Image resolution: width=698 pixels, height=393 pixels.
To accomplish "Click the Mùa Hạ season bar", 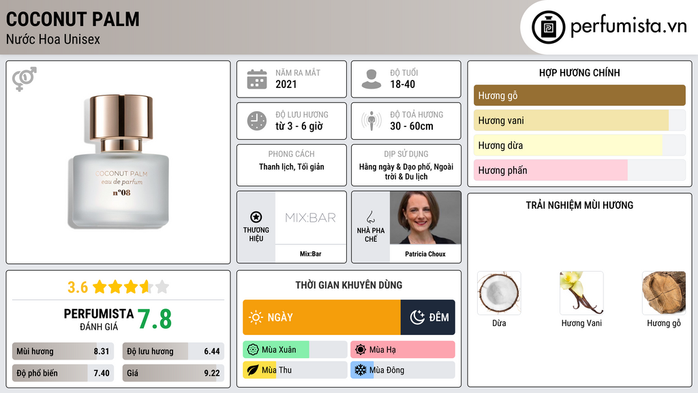I will (x=402, y=350).
